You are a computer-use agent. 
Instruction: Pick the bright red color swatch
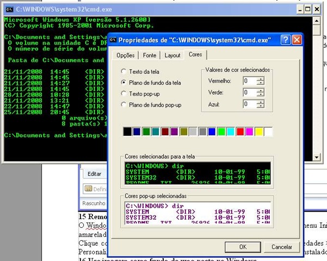coord(240,132)
